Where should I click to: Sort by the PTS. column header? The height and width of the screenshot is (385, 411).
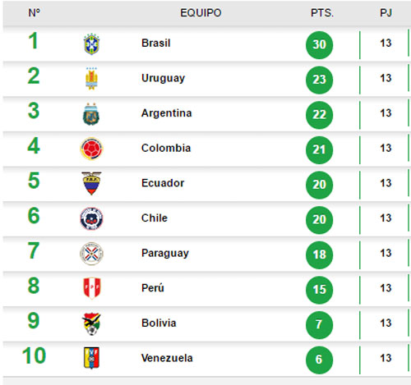click(322, 13)
